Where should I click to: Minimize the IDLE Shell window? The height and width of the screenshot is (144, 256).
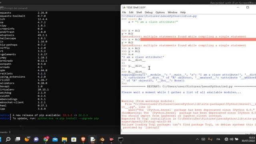tap(238, 7)
